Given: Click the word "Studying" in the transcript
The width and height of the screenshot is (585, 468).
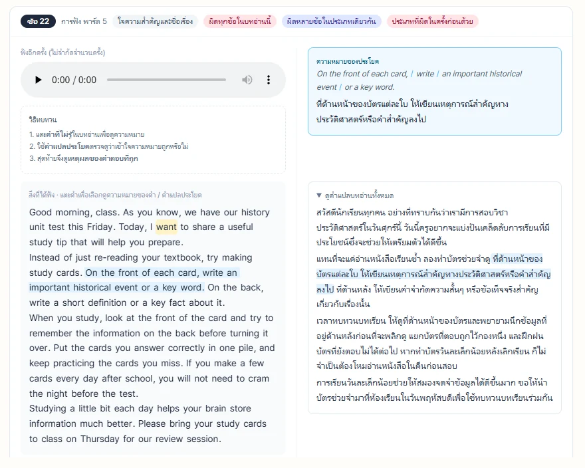Looking at the screenshot, I should pos(47,408).
